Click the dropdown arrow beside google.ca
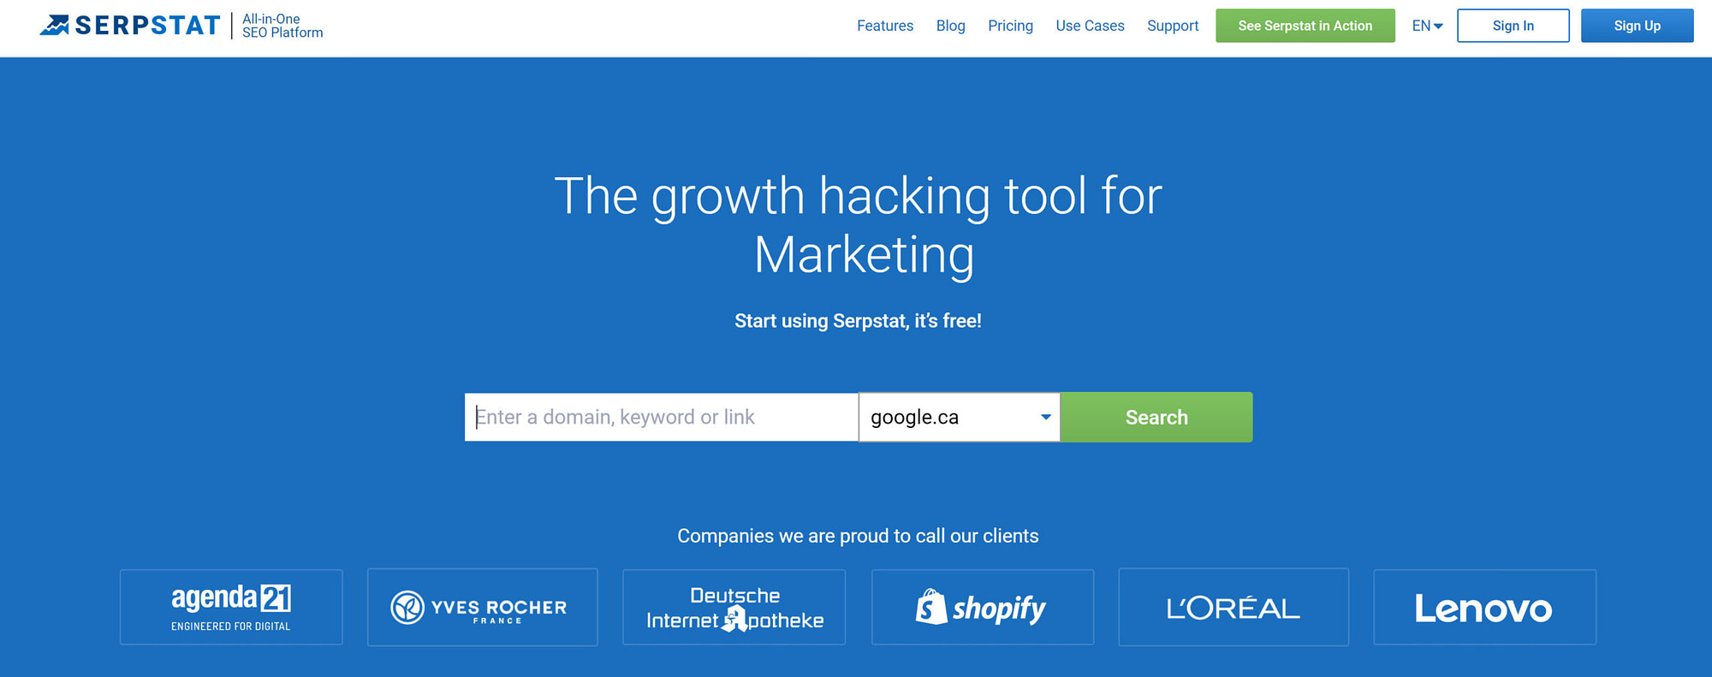This screenshot has height=677, width=1712. 1045,417
